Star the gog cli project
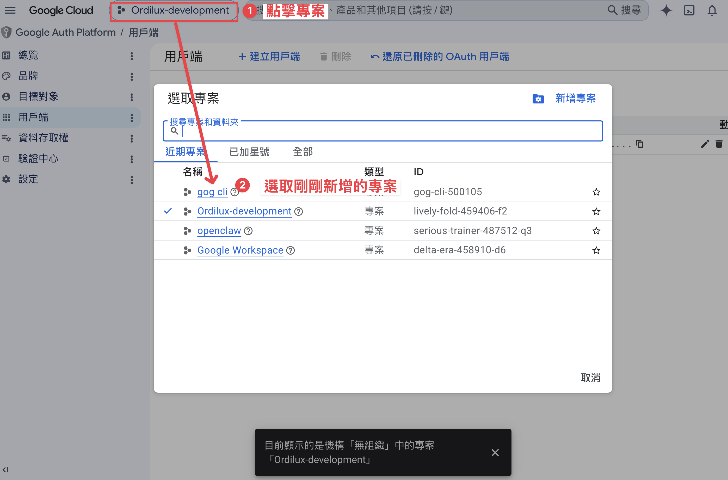Viewport: 728px width, 480px height. 596,192
